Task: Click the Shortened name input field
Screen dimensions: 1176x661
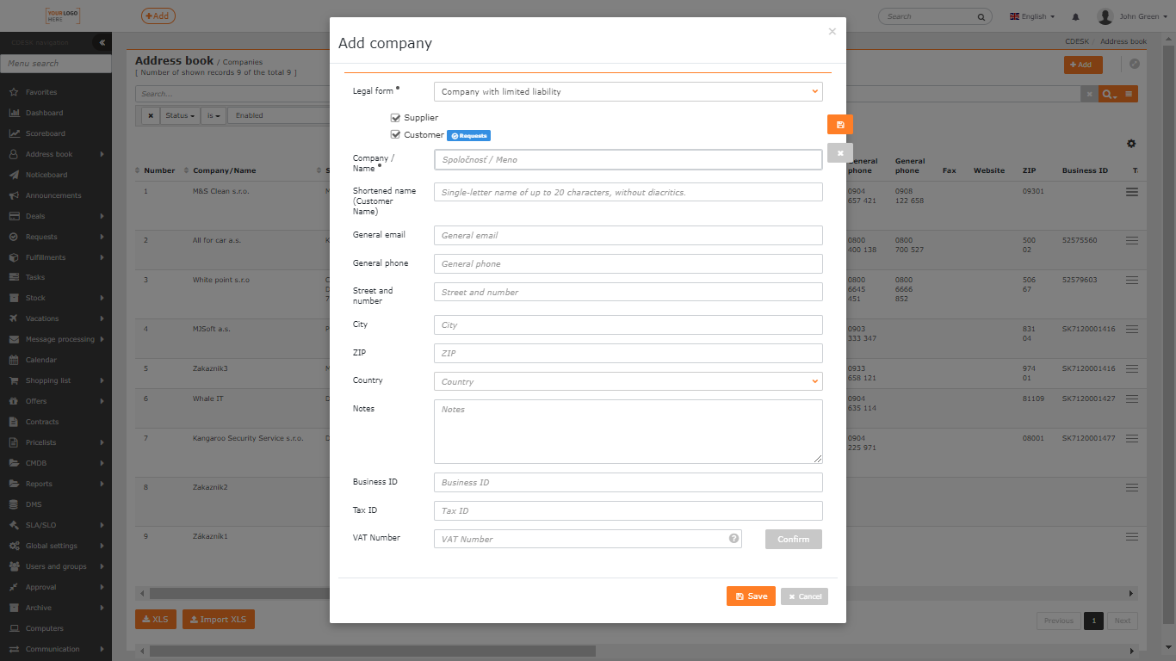Action: 628,192
